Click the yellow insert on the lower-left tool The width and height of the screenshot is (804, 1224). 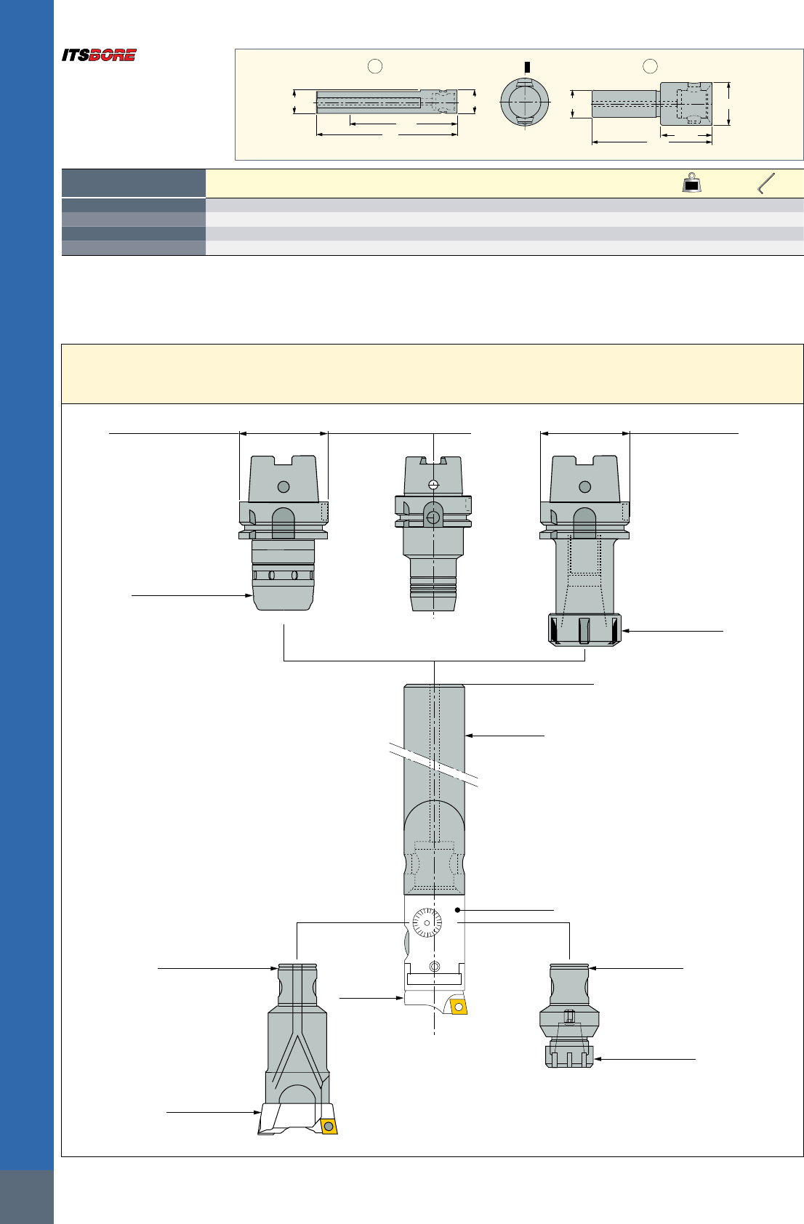(x=329, y=1126)
